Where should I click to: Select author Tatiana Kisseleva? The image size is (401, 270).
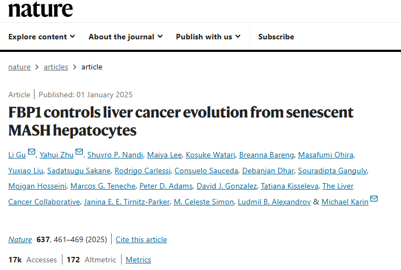(288, 186)
